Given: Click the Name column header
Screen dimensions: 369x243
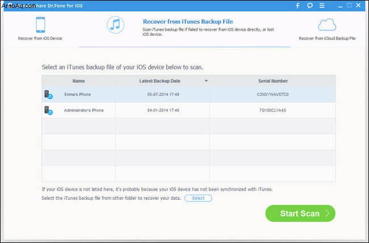Looking at the screenshot, I should pyautogui.click(x=78, y=81).
